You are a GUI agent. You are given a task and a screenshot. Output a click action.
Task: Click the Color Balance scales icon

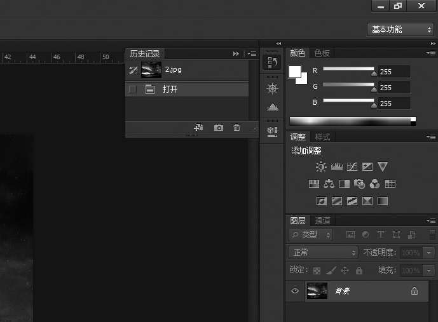coord(329,184)
